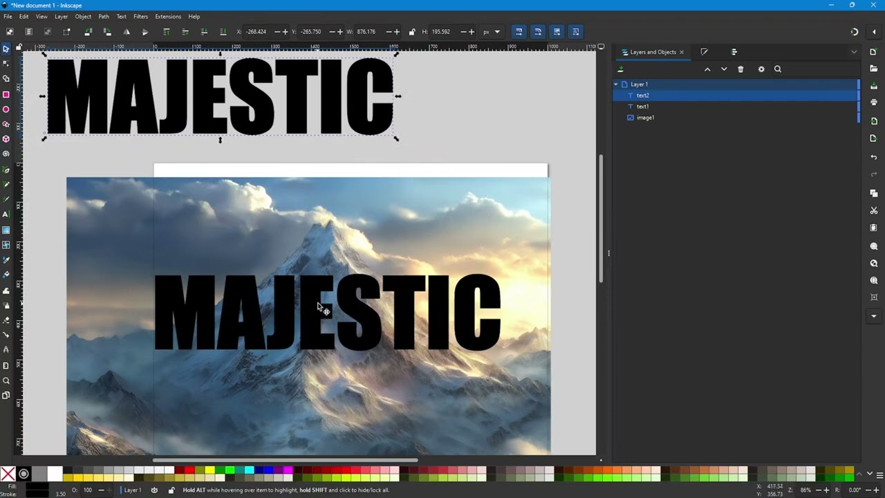This screenshot has width=885, height=498.
Task: Open the dock panel chevron menu
Action: pyautogui.click(x=854, y=52)
